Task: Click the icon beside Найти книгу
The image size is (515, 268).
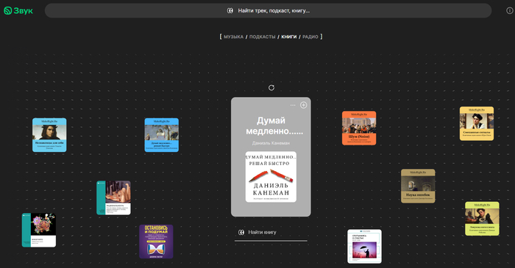Action: 241,232
